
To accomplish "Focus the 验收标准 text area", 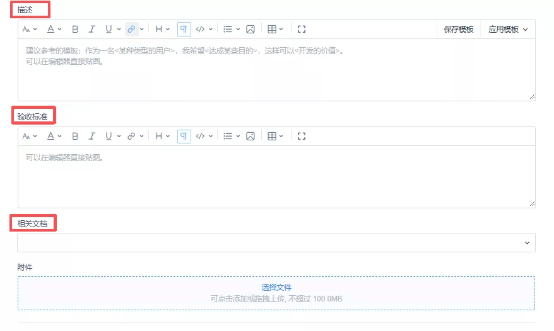I will pyautogui.click(x=276, y=177).
